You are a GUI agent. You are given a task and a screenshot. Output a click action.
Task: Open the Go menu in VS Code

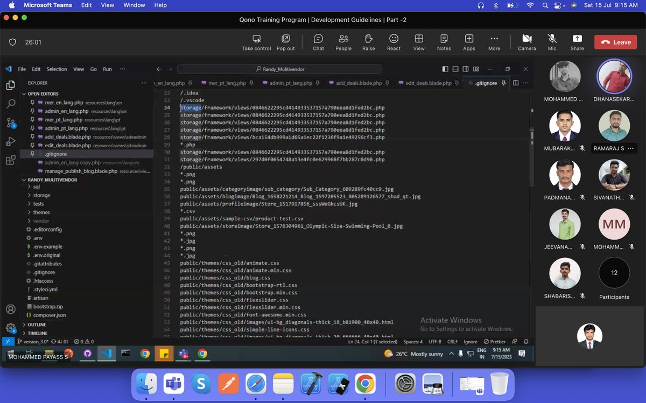93,69
